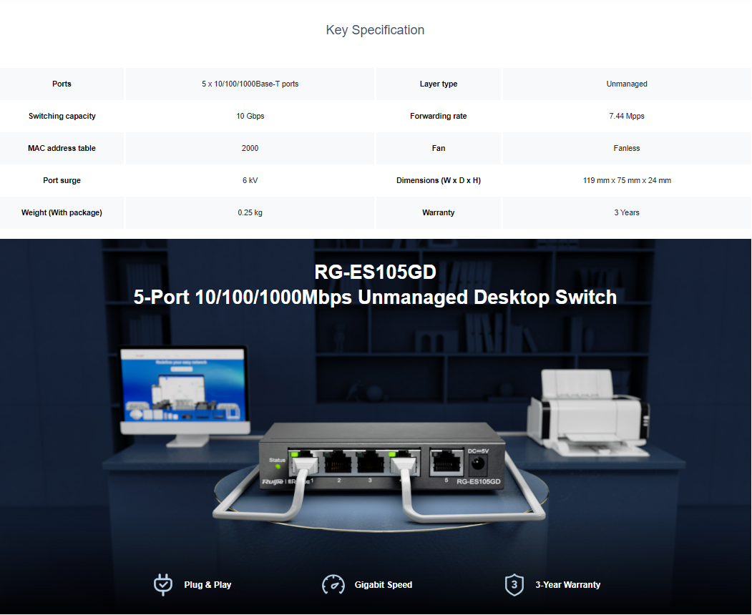Click the 'Dimensions (W x D x H)' label

(439, 180)
